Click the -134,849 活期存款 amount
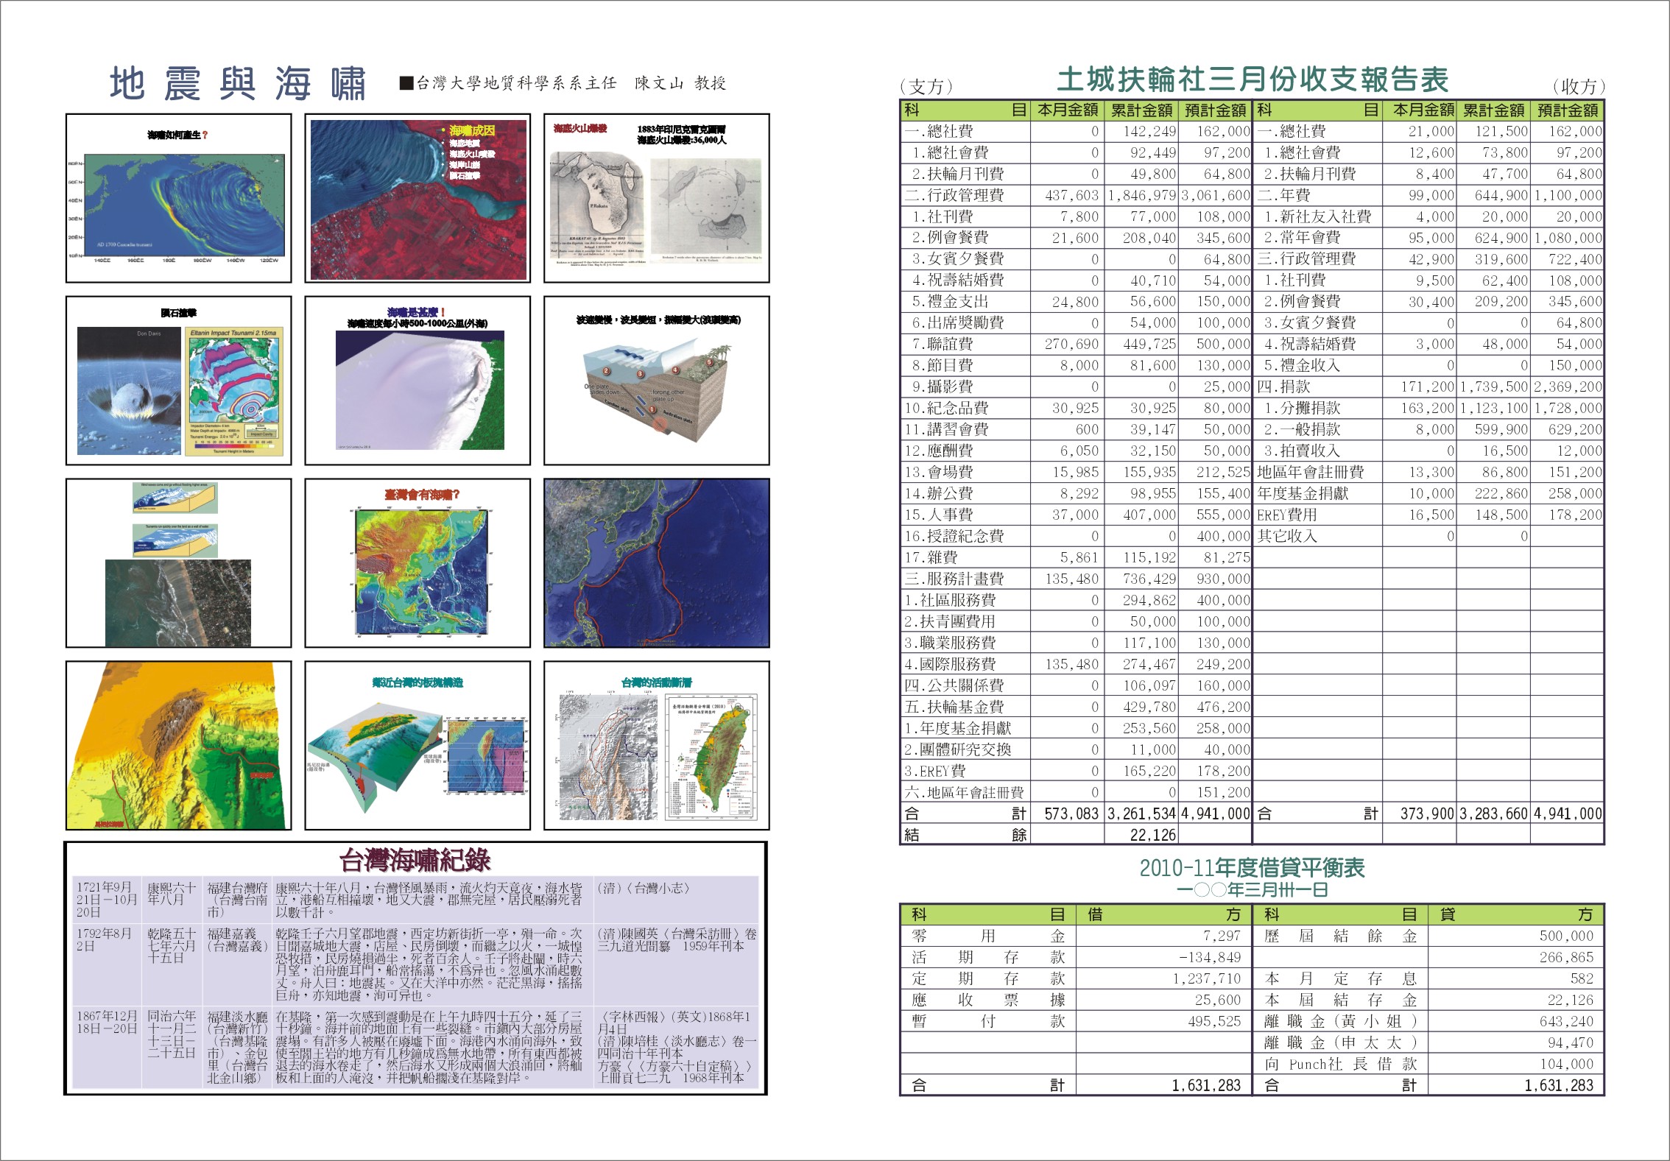The image size is (1670, 1161). (x=1210, y=957)
